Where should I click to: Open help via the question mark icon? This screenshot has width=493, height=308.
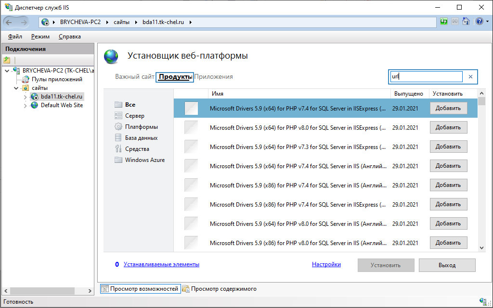(479, 22)
